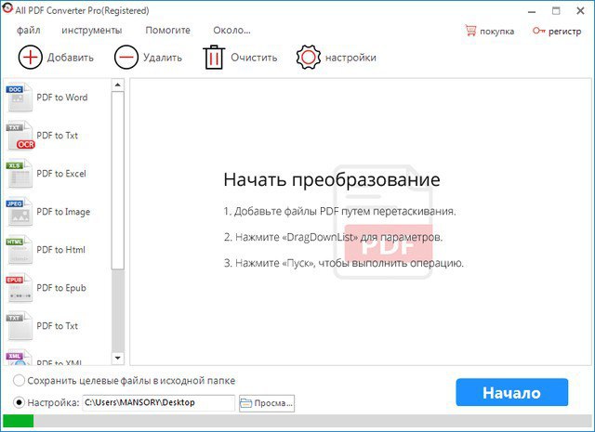Screen dimensions: 595x432
Task: Click instruction step 1 about adding PDF files
Action: (x=339, y=211)
